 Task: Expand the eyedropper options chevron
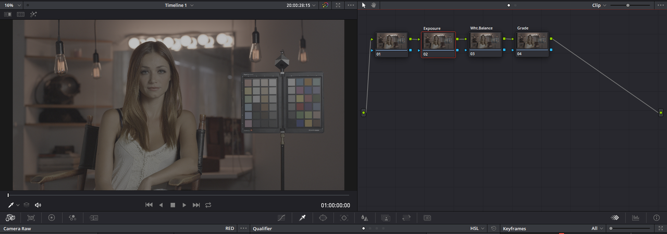click(18, 205)
